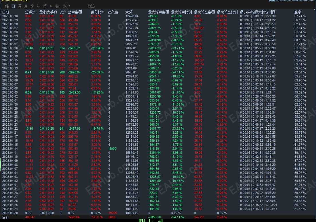Switch to the 账户 account tab
The image size is (316, 222).
[x=66, y=6]
